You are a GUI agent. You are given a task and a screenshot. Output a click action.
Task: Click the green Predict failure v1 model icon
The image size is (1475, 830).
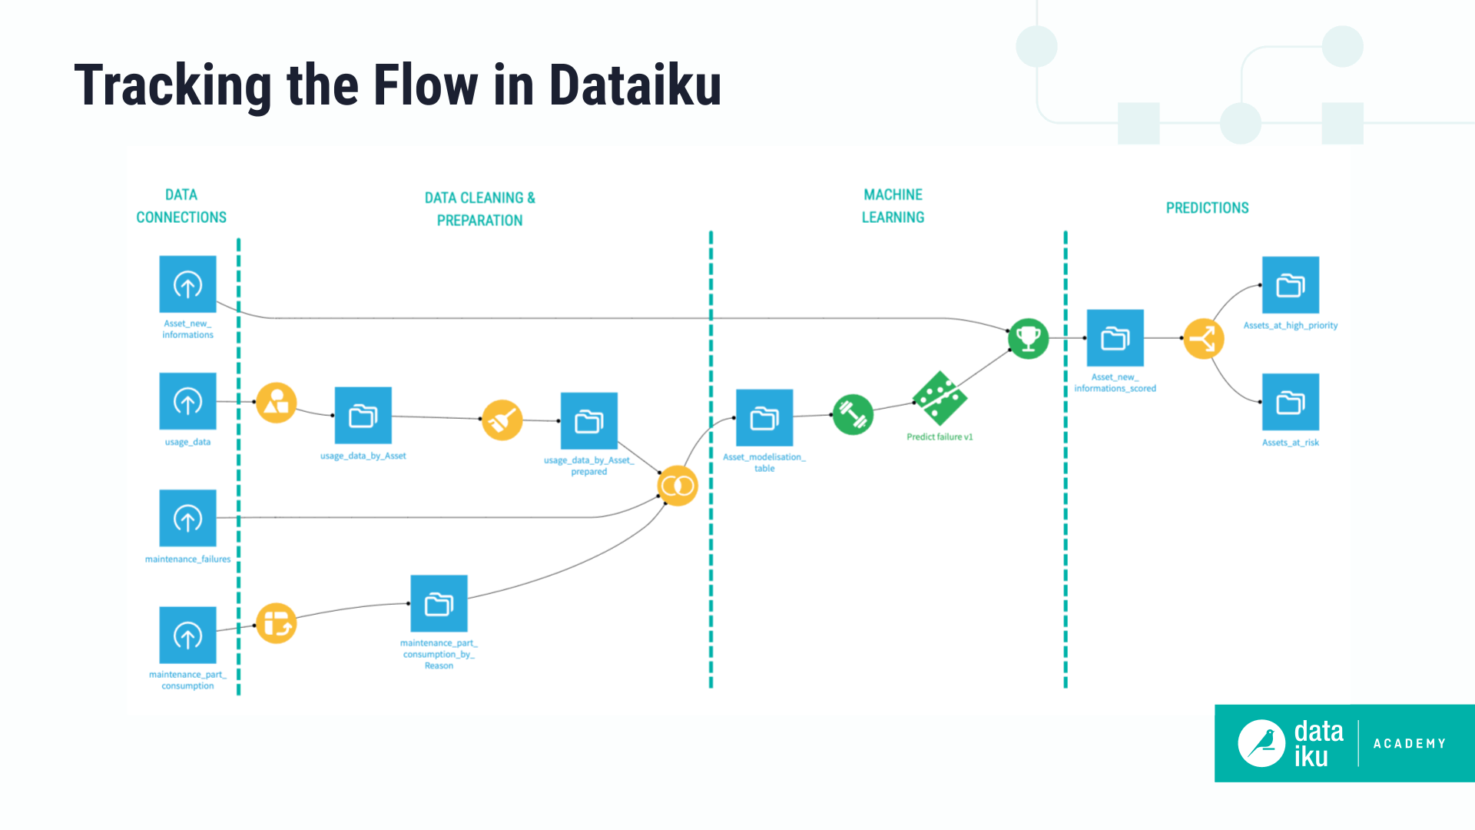pyautogui.click(x=940, y=398)
